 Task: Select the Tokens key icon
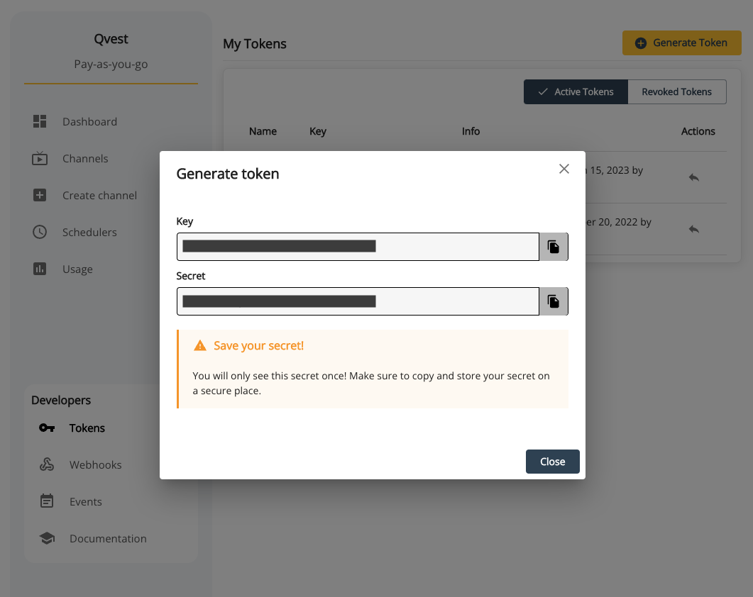[47, 428]
